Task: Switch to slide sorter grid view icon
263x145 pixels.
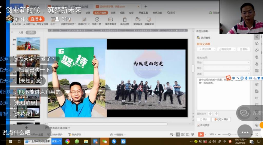Action: [183, 134]
